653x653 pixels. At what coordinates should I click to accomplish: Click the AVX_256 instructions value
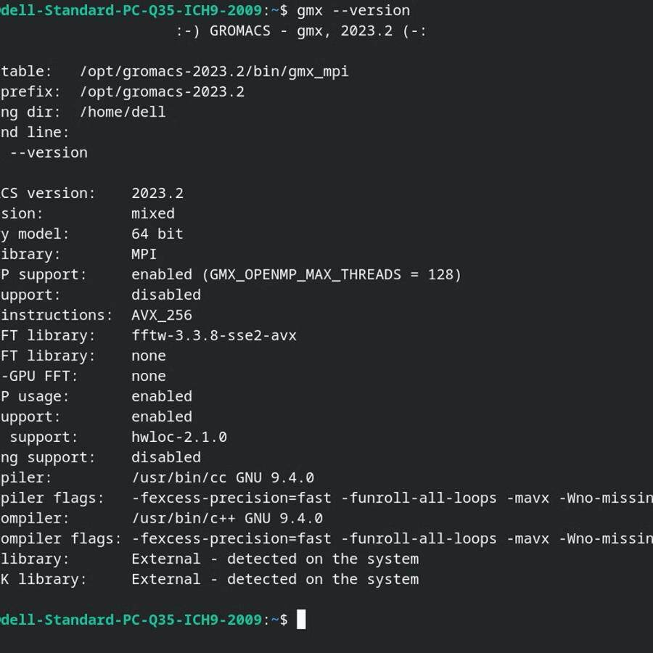click(161, 315)
